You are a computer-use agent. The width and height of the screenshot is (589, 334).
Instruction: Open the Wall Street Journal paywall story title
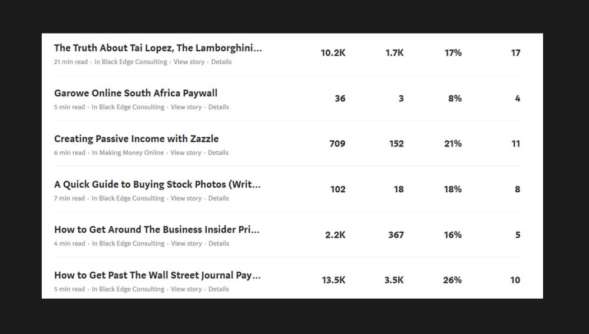157,275
